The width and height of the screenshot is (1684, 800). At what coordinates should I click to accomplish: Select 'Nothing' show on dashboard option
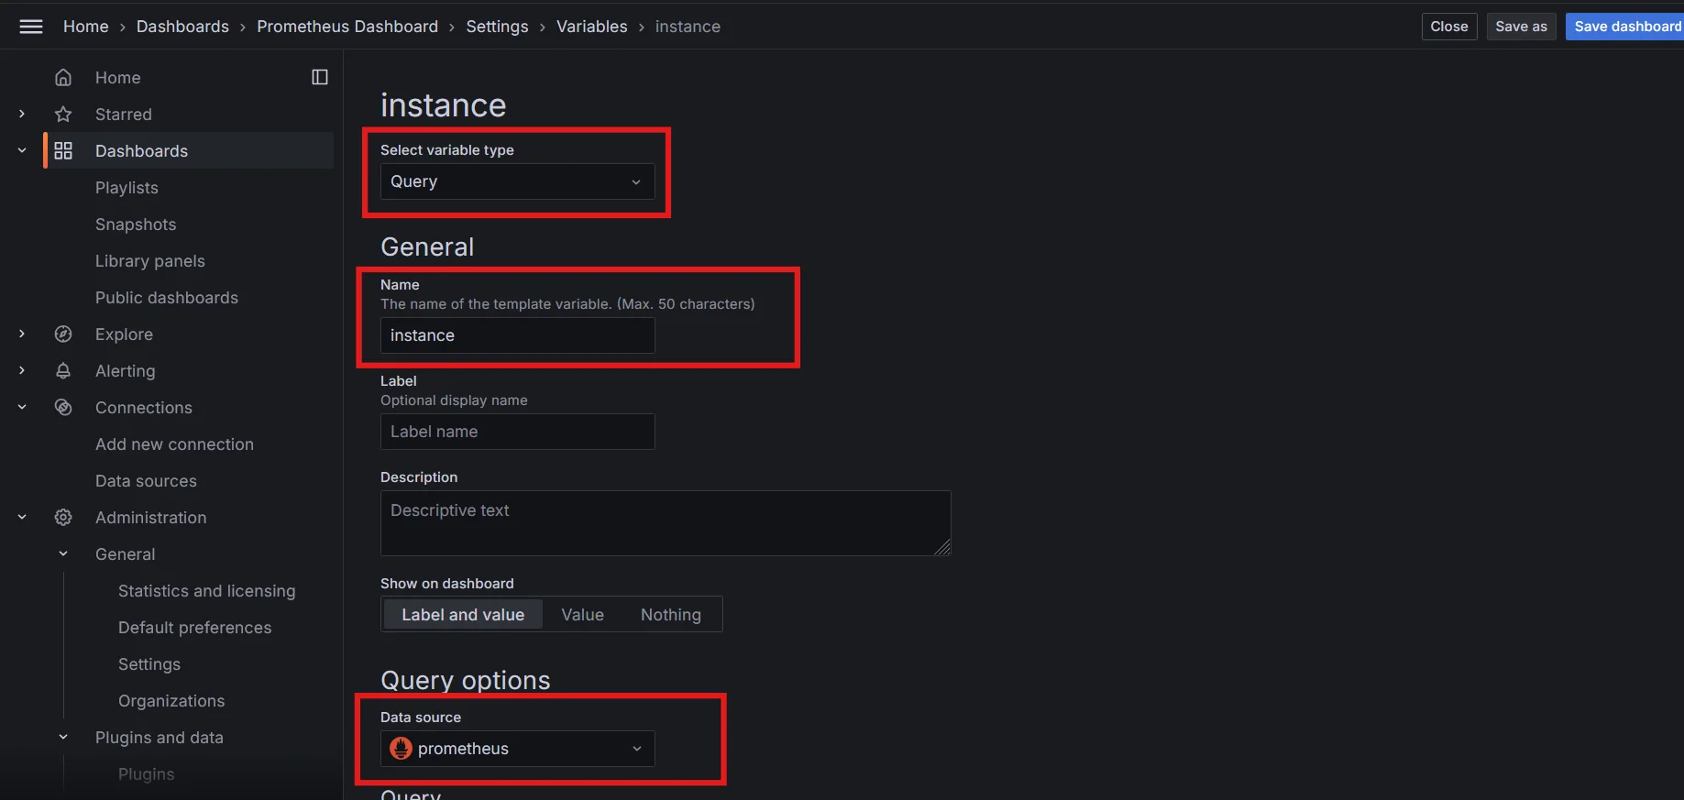[x=671, y=615]
